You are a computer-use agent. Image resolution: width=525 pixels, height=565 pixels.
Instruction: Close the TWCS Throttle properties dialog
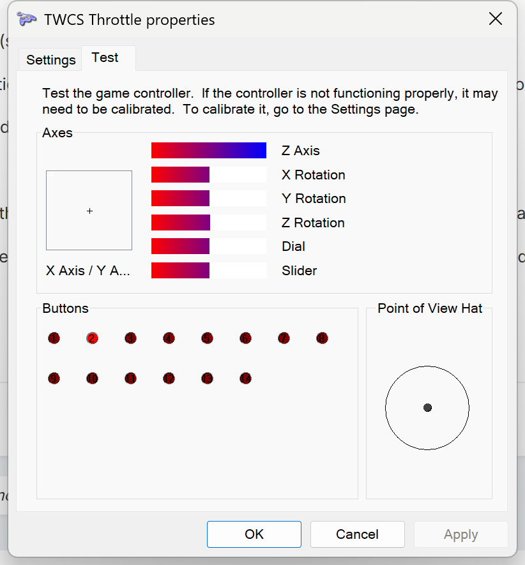496,19
